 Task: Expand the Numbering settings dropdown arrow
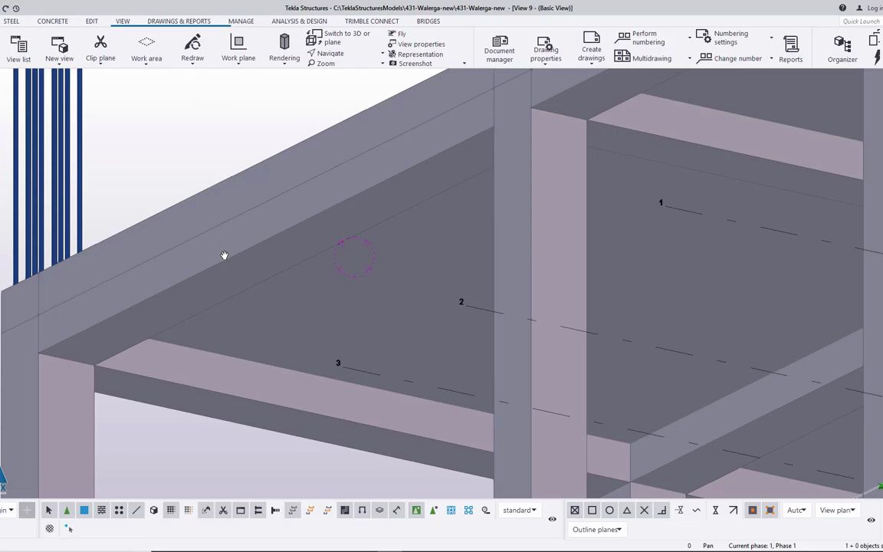(x=772, y=38)
